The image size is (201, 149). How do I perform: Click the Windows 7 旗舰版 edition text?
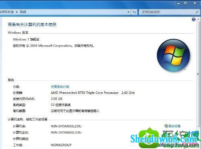coord(26,40)
